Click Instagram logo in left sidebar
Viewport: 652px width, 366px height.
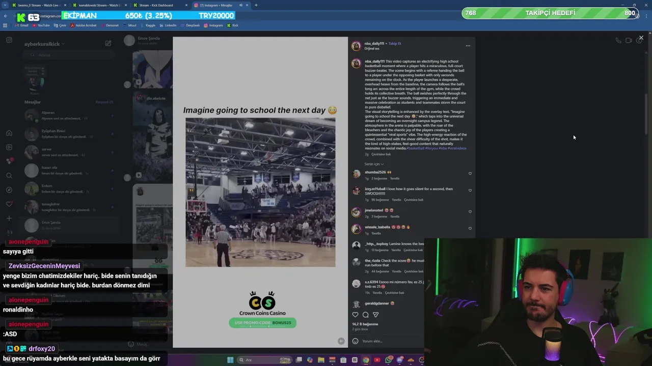point(9,40)
